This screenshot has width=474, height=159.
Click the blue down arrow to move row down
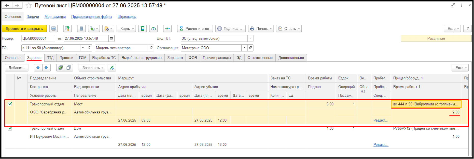[46, 68]
